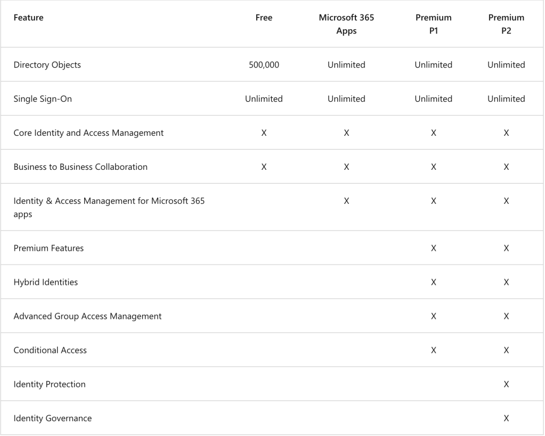This screenshot has width=545, height=436.
Task: Click the X for Premium Features under Premium P1
Action: pos(434,249)
